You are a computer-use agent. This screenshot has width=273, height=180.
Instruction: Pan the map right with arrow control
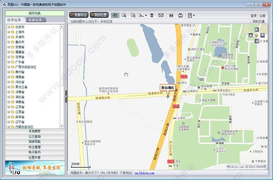coord(263,35)
